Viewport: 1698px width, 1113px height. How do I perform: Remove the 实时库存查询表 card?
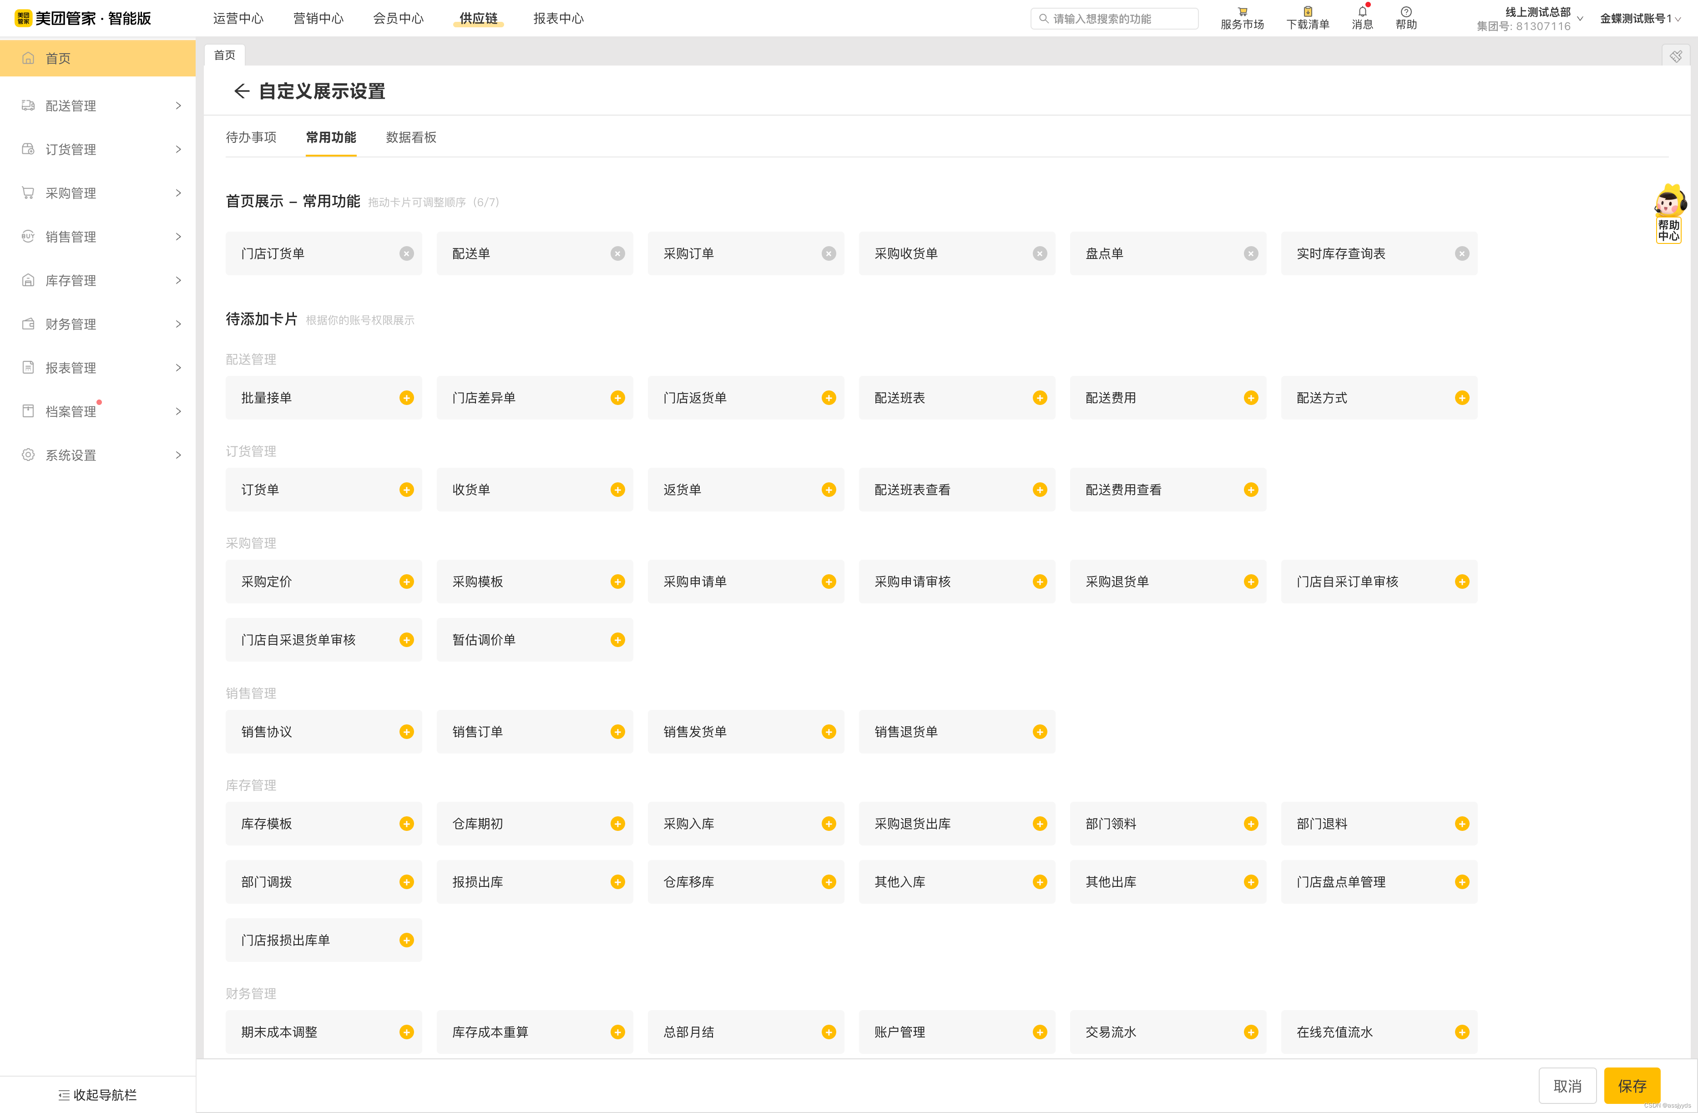coord(1462,253)
